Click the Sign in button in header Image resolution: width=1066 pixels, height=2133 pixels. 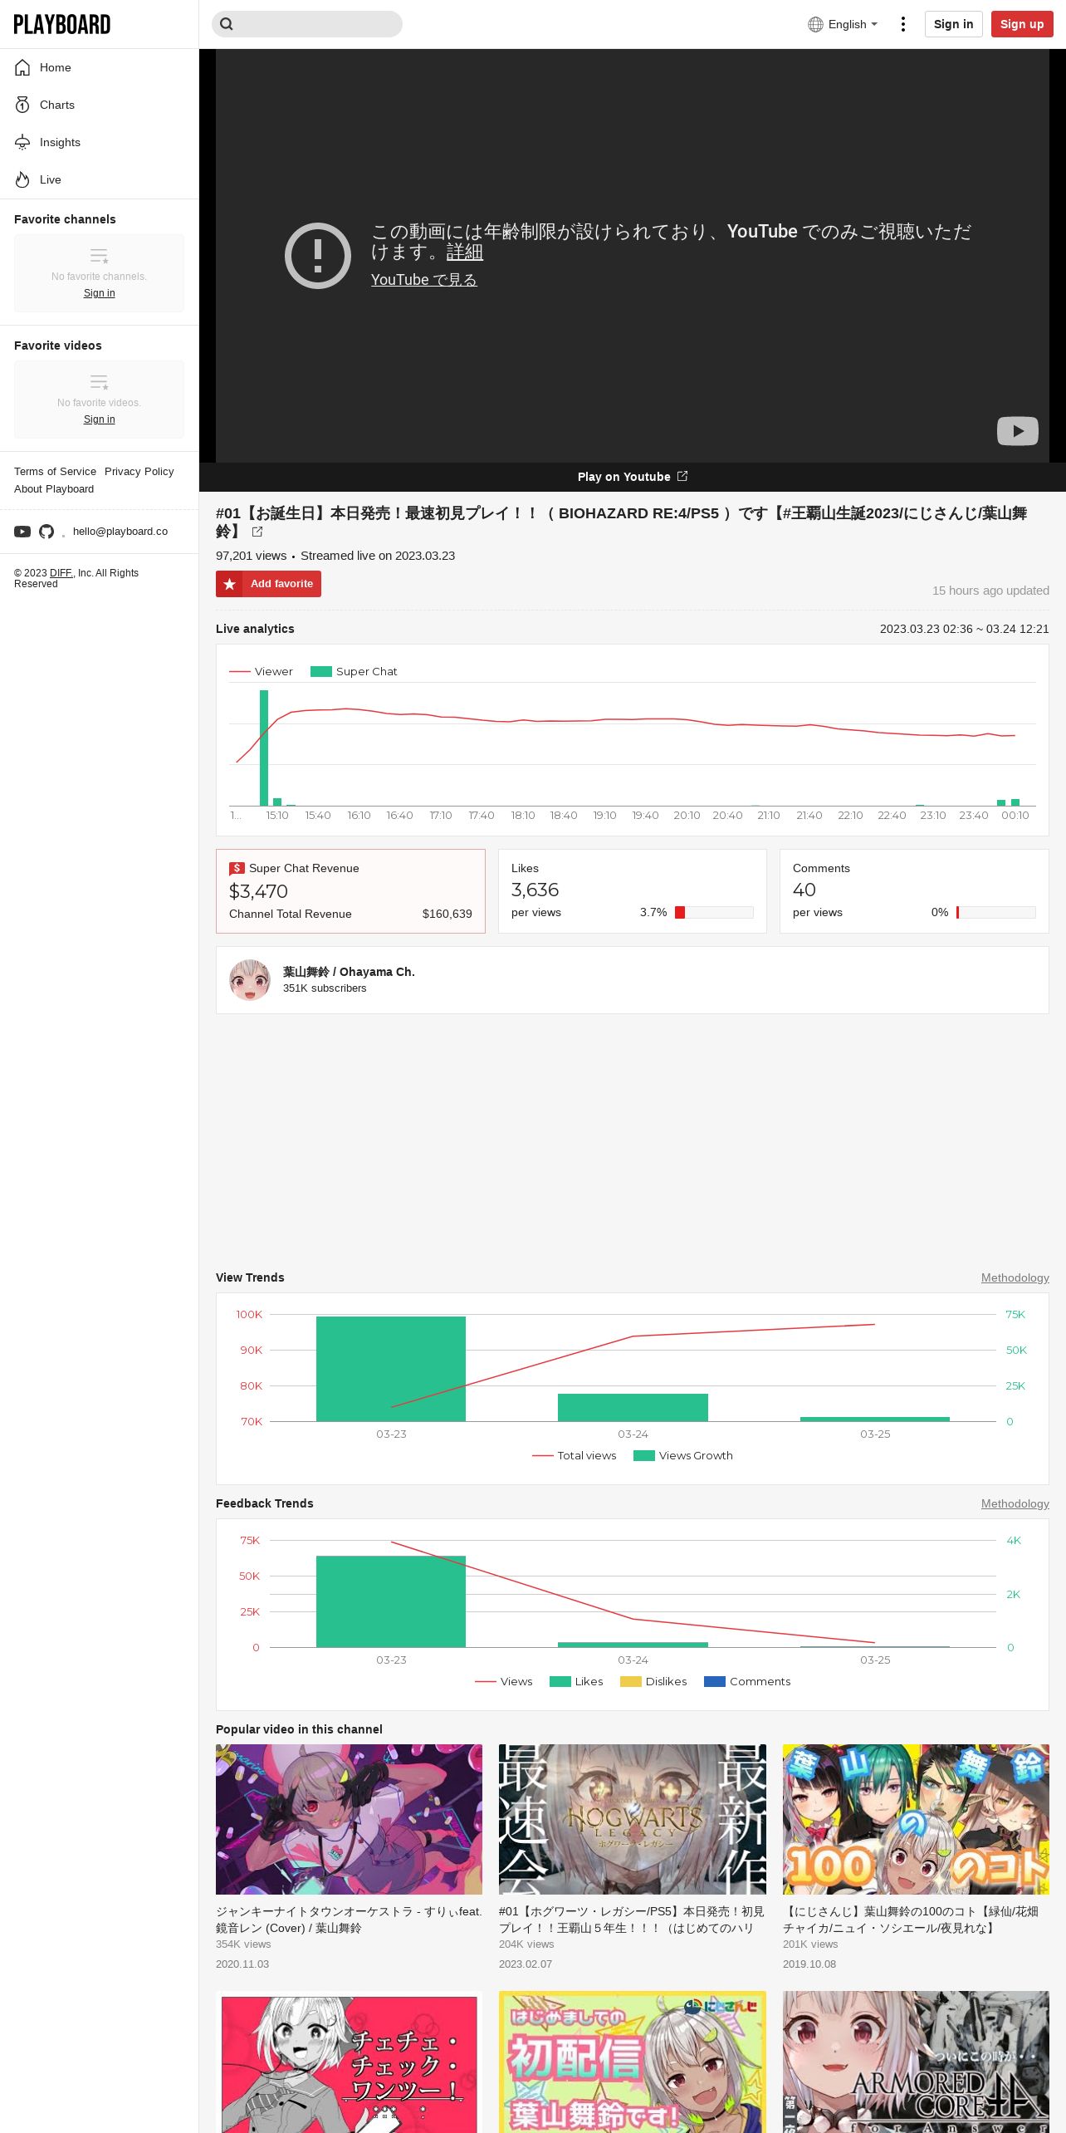coord(954,24)
